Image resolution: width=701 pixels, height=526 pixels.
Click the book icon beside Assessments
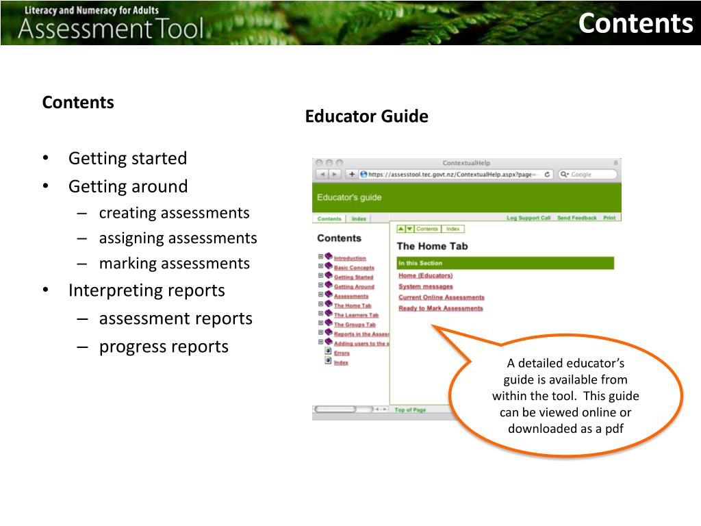[329, 295]
